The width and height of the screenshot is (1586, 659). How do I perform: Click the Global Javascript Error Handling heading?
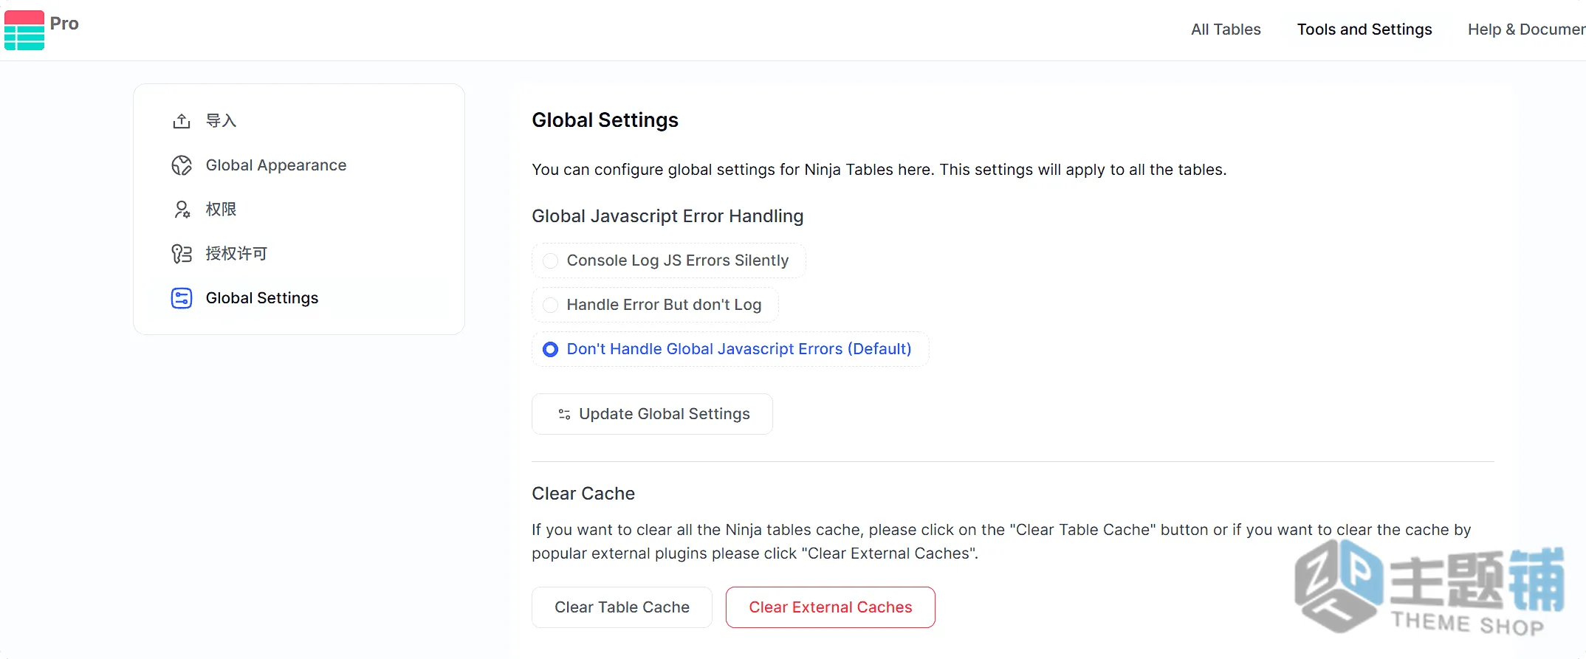click(x=667, y=216)
